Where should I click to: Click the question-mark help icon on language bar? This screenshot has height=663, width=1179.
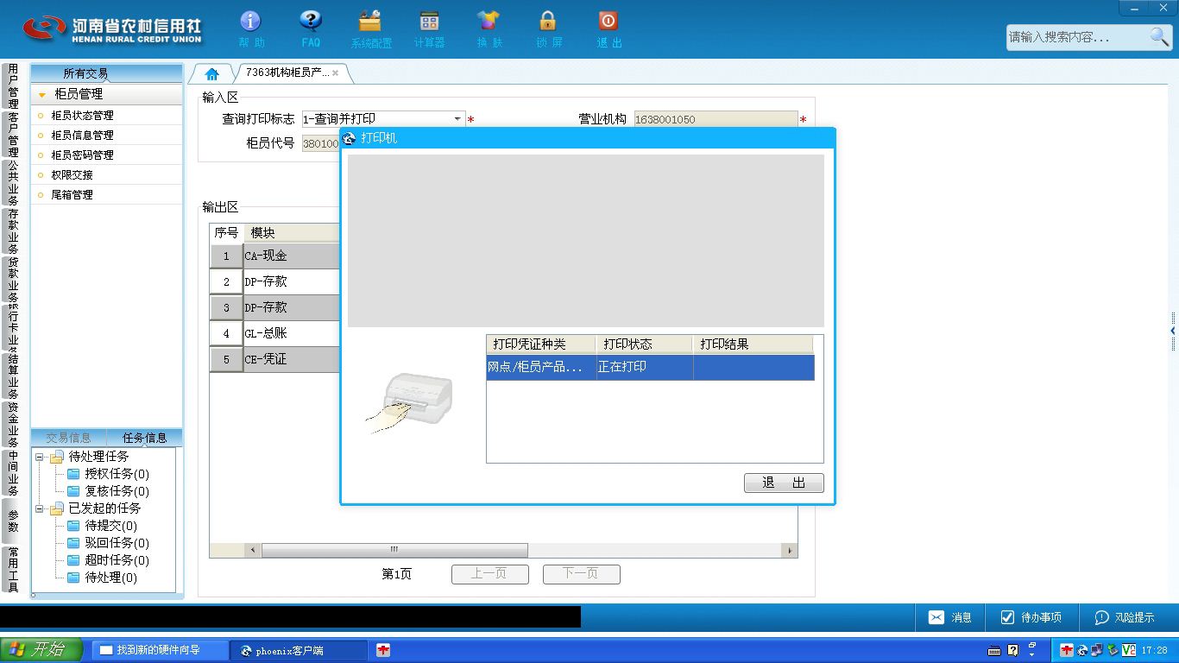pos(1013,650)
